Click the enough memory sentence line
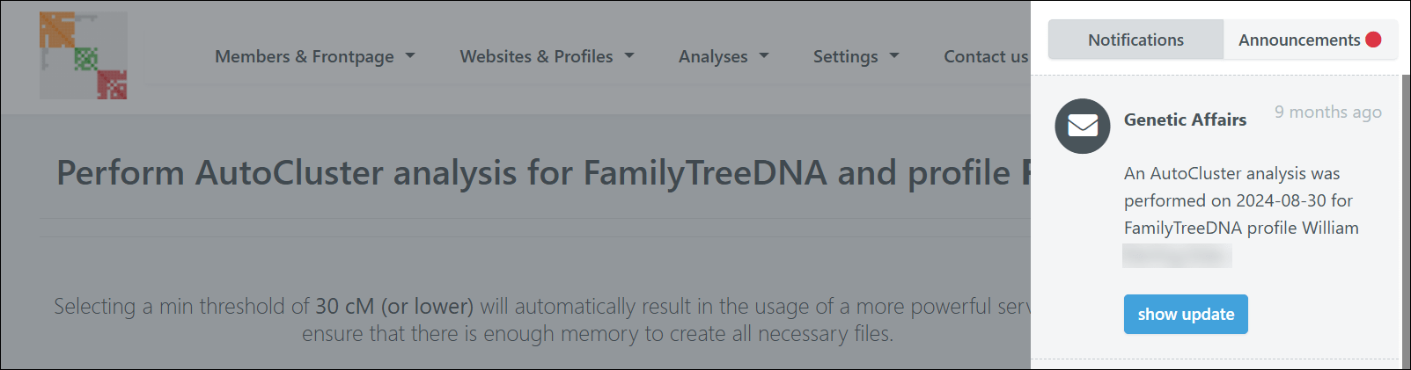Image resolution: width=1411 pixels, height=370 pixels. 597,334
